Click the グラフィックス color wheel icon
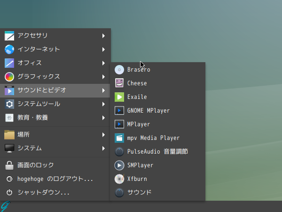Viewport: 282px width, 212px height. 9,77
